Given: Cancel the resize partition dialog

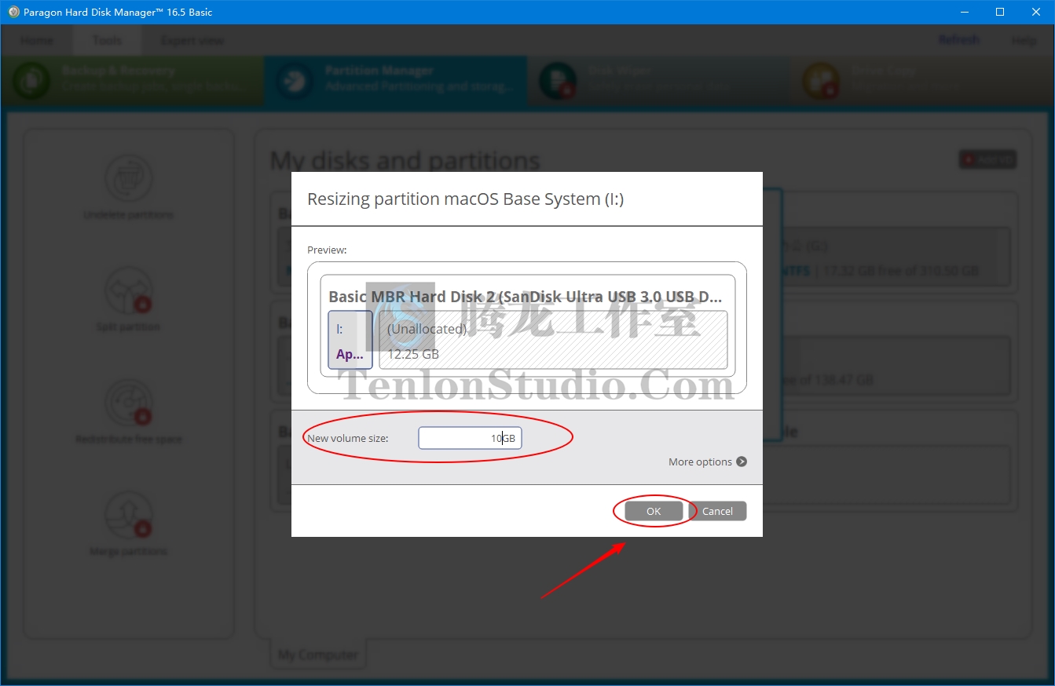Looking at the screenshot, I should pos(717,511).
